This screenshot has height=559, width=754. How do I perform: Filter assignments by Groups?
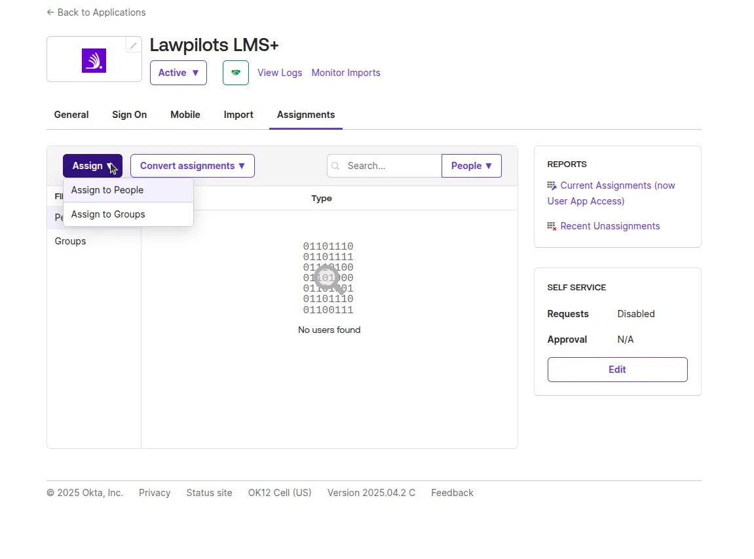[70, 242]
